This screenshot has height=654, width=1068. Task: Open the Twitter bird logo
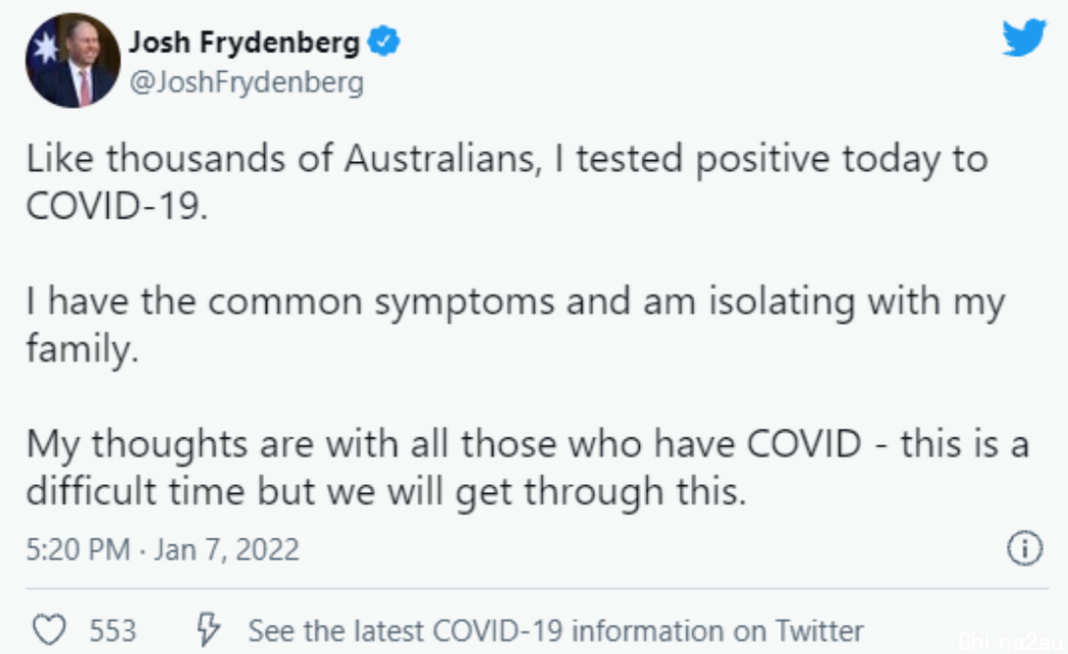pyautogui.click(x=1023, y=38)
